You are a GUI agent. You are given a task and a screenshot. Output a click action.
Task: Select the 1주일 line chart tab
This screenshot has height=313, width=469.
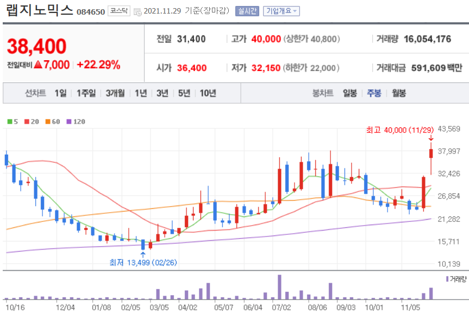pos(86,93)
